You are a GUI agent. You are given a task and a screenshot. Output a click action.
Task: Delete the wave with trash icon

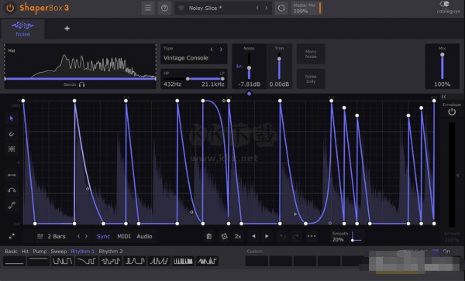point(208,236)
